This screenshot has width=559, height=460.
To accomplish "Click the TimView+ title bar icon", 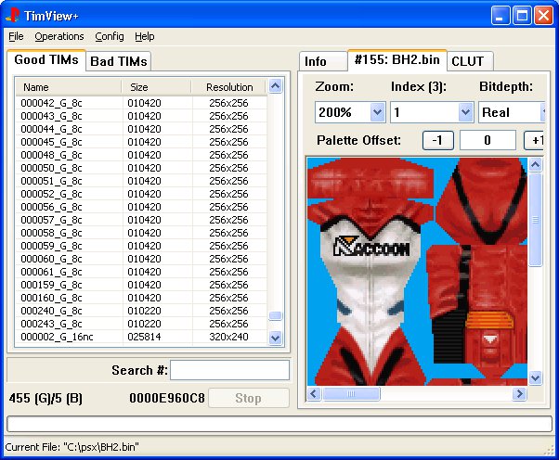I will 14,15.
